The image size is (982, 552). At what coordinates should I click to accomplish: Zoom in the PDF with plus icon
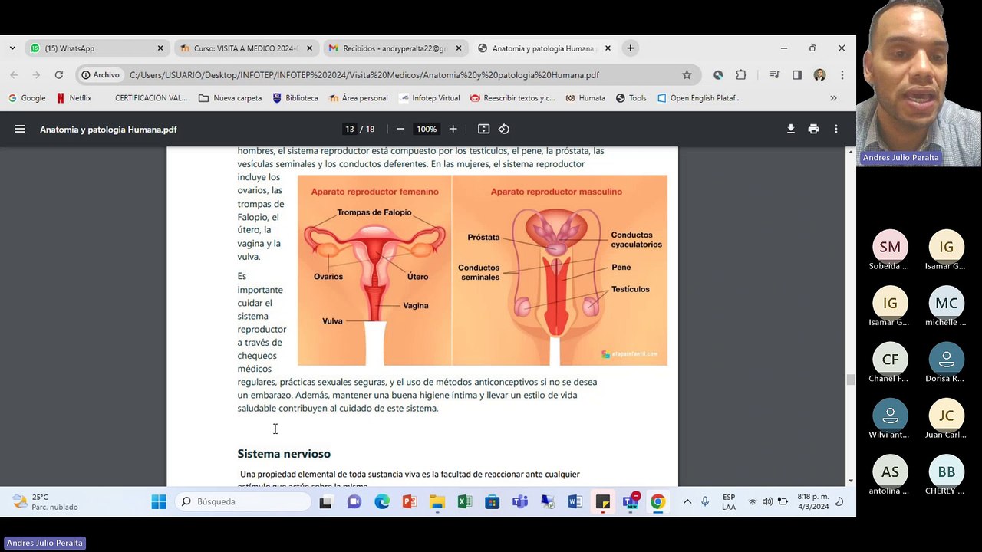[453, 129]
